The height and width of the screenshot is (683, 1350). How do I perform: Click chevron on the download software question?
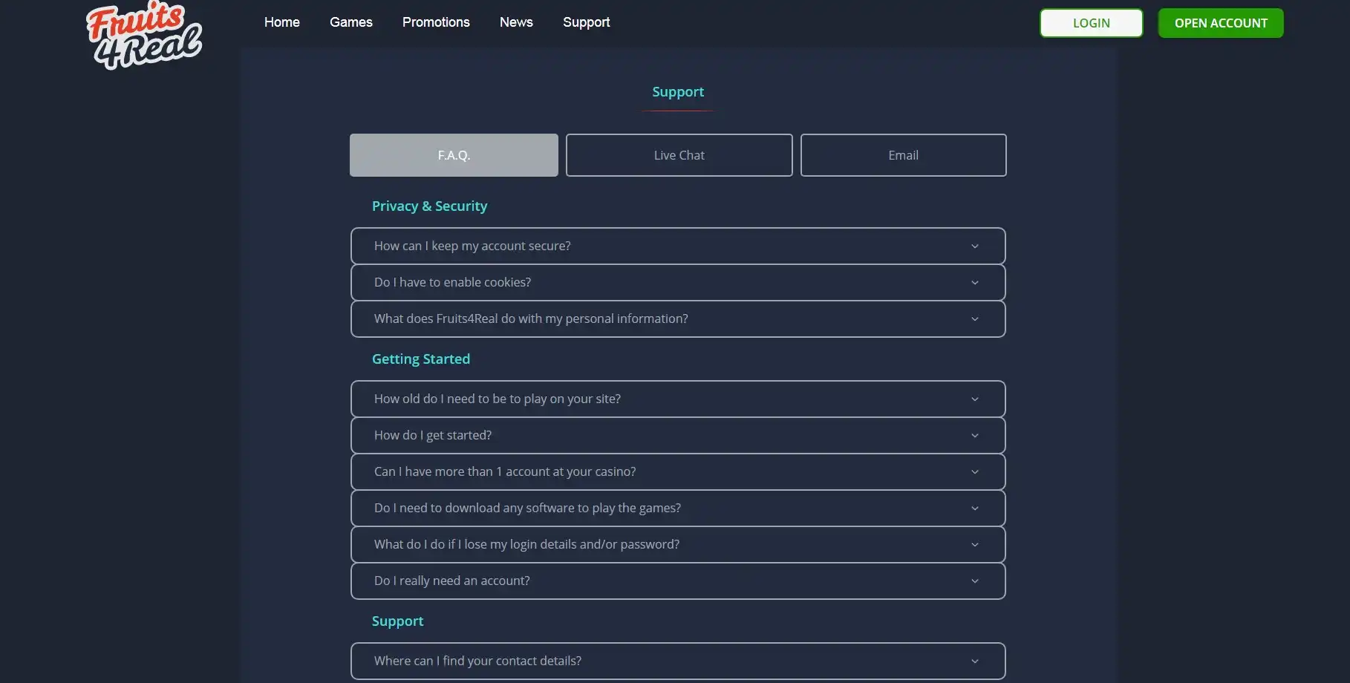coord(974,509)
